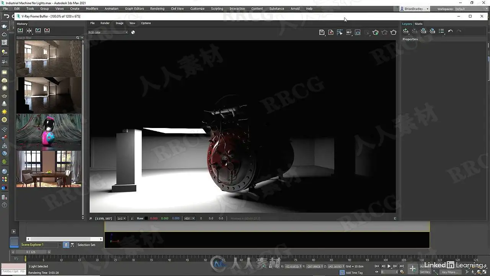Load selected history image into the frame buffer
Image resolution: width=490 pixels, height=276 pixels.
click(38, 30)
